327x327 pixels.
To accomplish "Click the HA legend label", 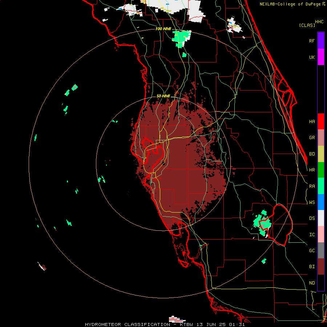I will pyautogui.click(x=312, y=122).
